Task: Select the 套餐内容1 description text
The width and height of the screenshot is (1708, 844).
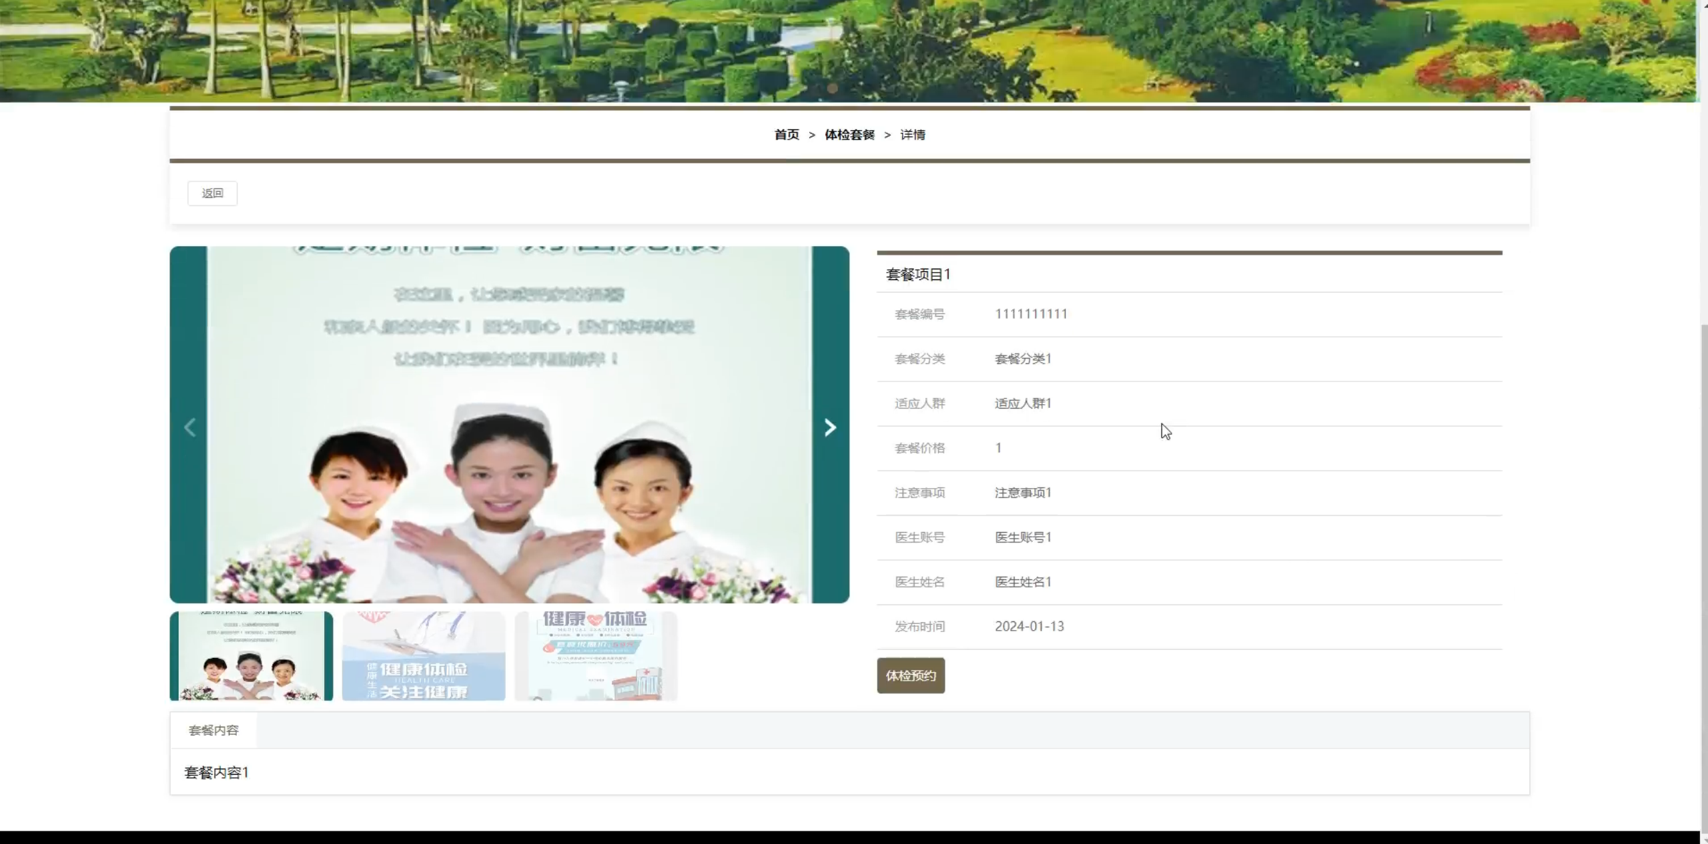Action: tap(216, 772)
